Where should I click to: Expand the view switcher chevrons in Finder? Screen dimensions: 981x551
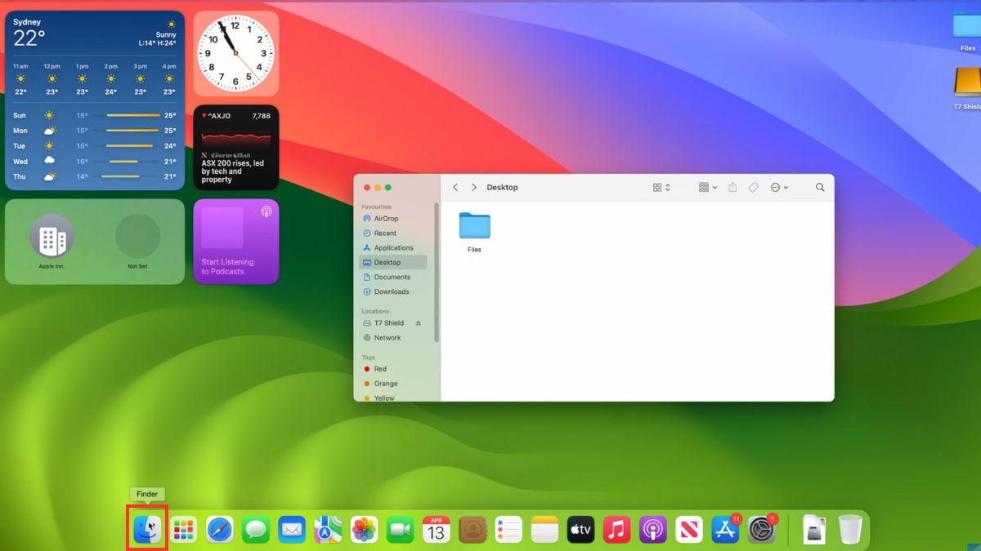[668, 187]
